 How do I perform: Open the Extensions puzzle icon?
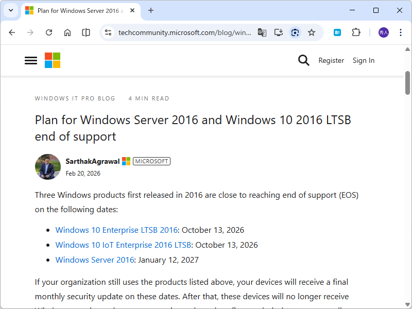(x=356, y=32)
